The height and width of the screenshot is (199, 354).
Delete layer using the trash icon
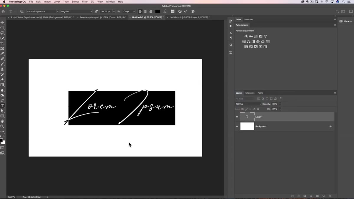(330, 196)
